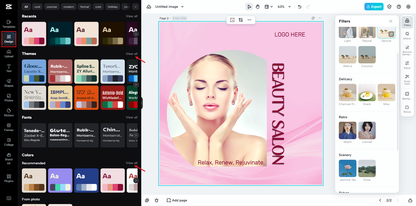Click the shield icon next to Export

pos(389,6)
